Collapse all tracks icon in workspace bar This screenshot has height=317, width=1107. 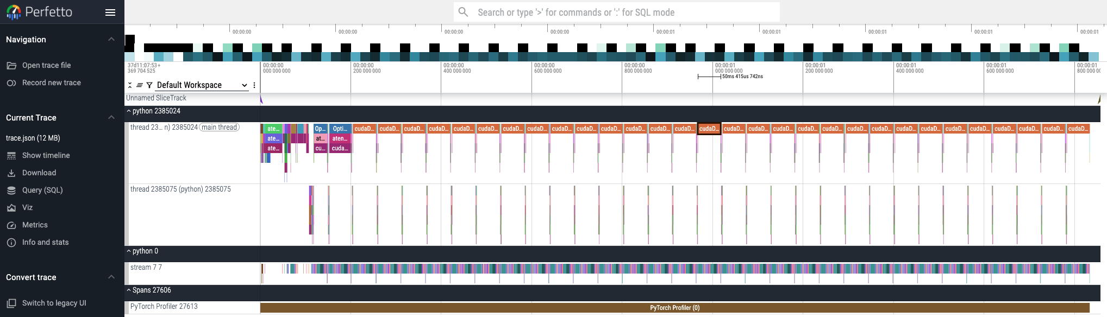130,85
